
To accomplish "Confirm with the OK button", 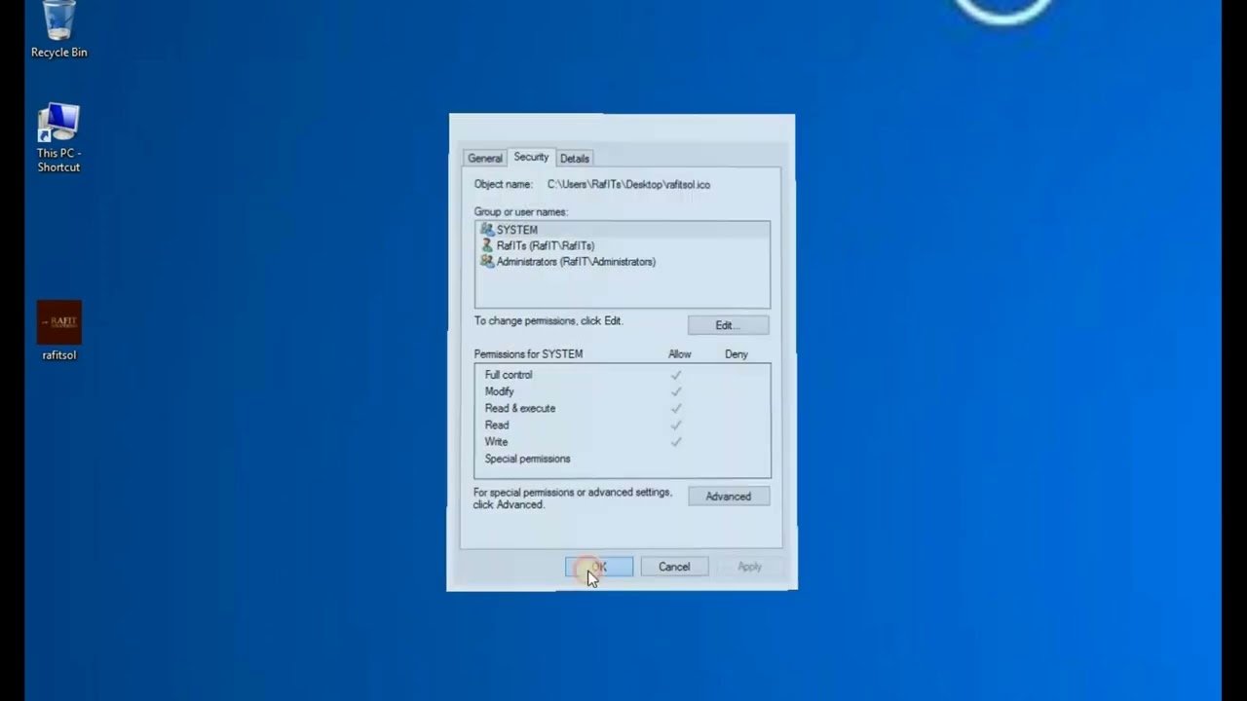I will tap(599, 567).
